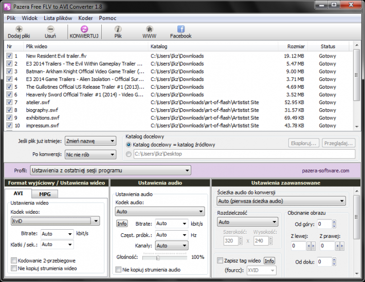The image size is (365, 282).
Task: Open the Profil dropdown
Action: coord(111,171)
